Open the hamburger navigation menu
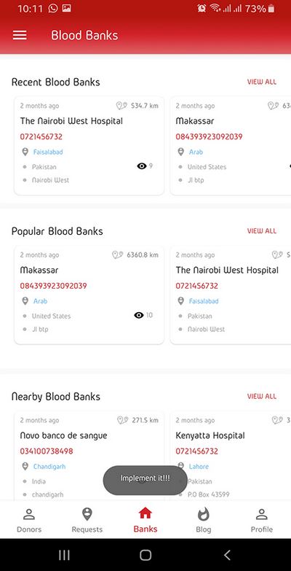This screenshot has height=571, width=291. point(20,35)
